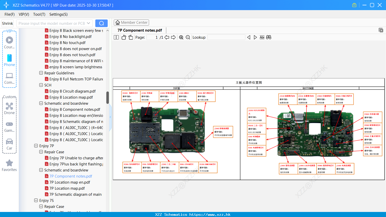The image size is (386, 217).
Task: Open the File(F) menu
Action: pyautogui.click(x=10, y=14)
